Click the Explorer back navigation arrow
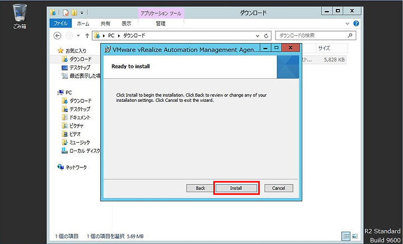Screen dimensions: 403x244 [57, 36]
